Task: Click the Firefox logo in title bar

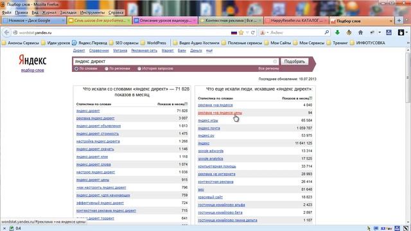Action: (3, 4)
